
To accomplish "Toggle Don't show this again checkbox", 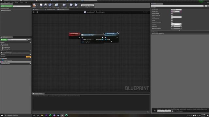I will (172, 111).
